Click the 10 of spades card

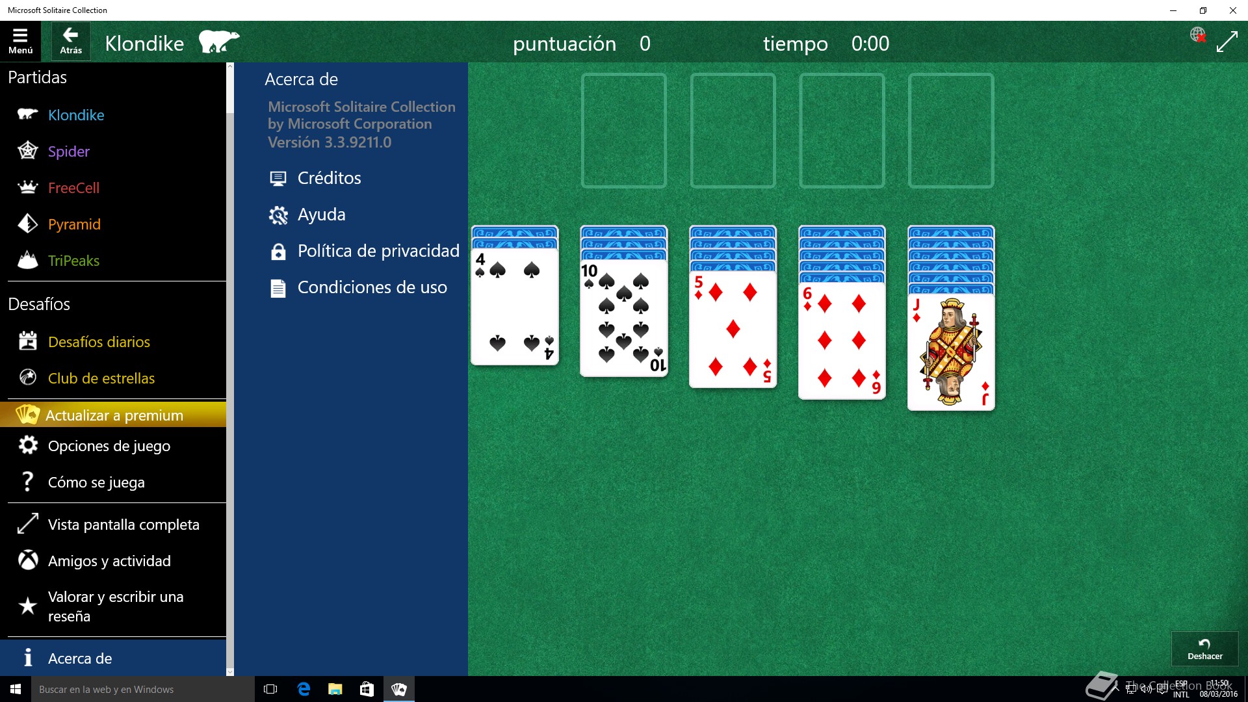[x=624, y=317]
